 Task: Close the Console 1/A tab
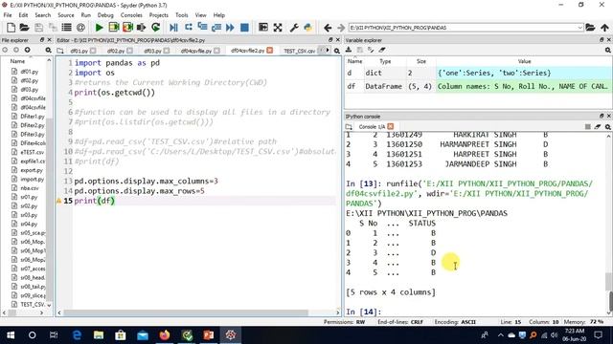coord(390,127)
